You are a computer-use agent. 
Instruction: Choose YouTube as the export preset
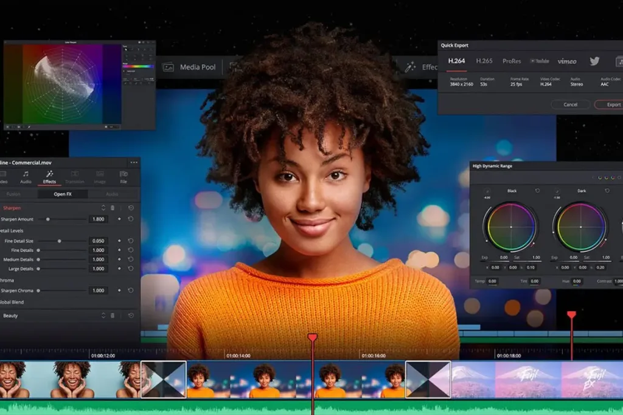tap(540, 61)
